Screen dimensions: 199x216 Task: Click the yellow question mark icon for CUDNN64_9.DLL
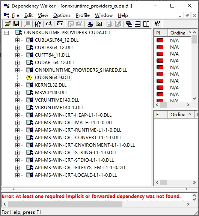[x=29, y=78]
